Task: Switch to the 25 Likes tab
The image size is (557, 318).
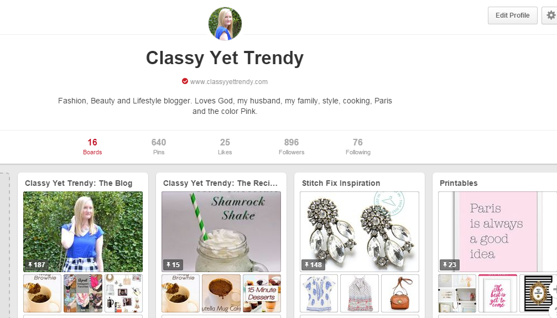Action: [225, 147]
